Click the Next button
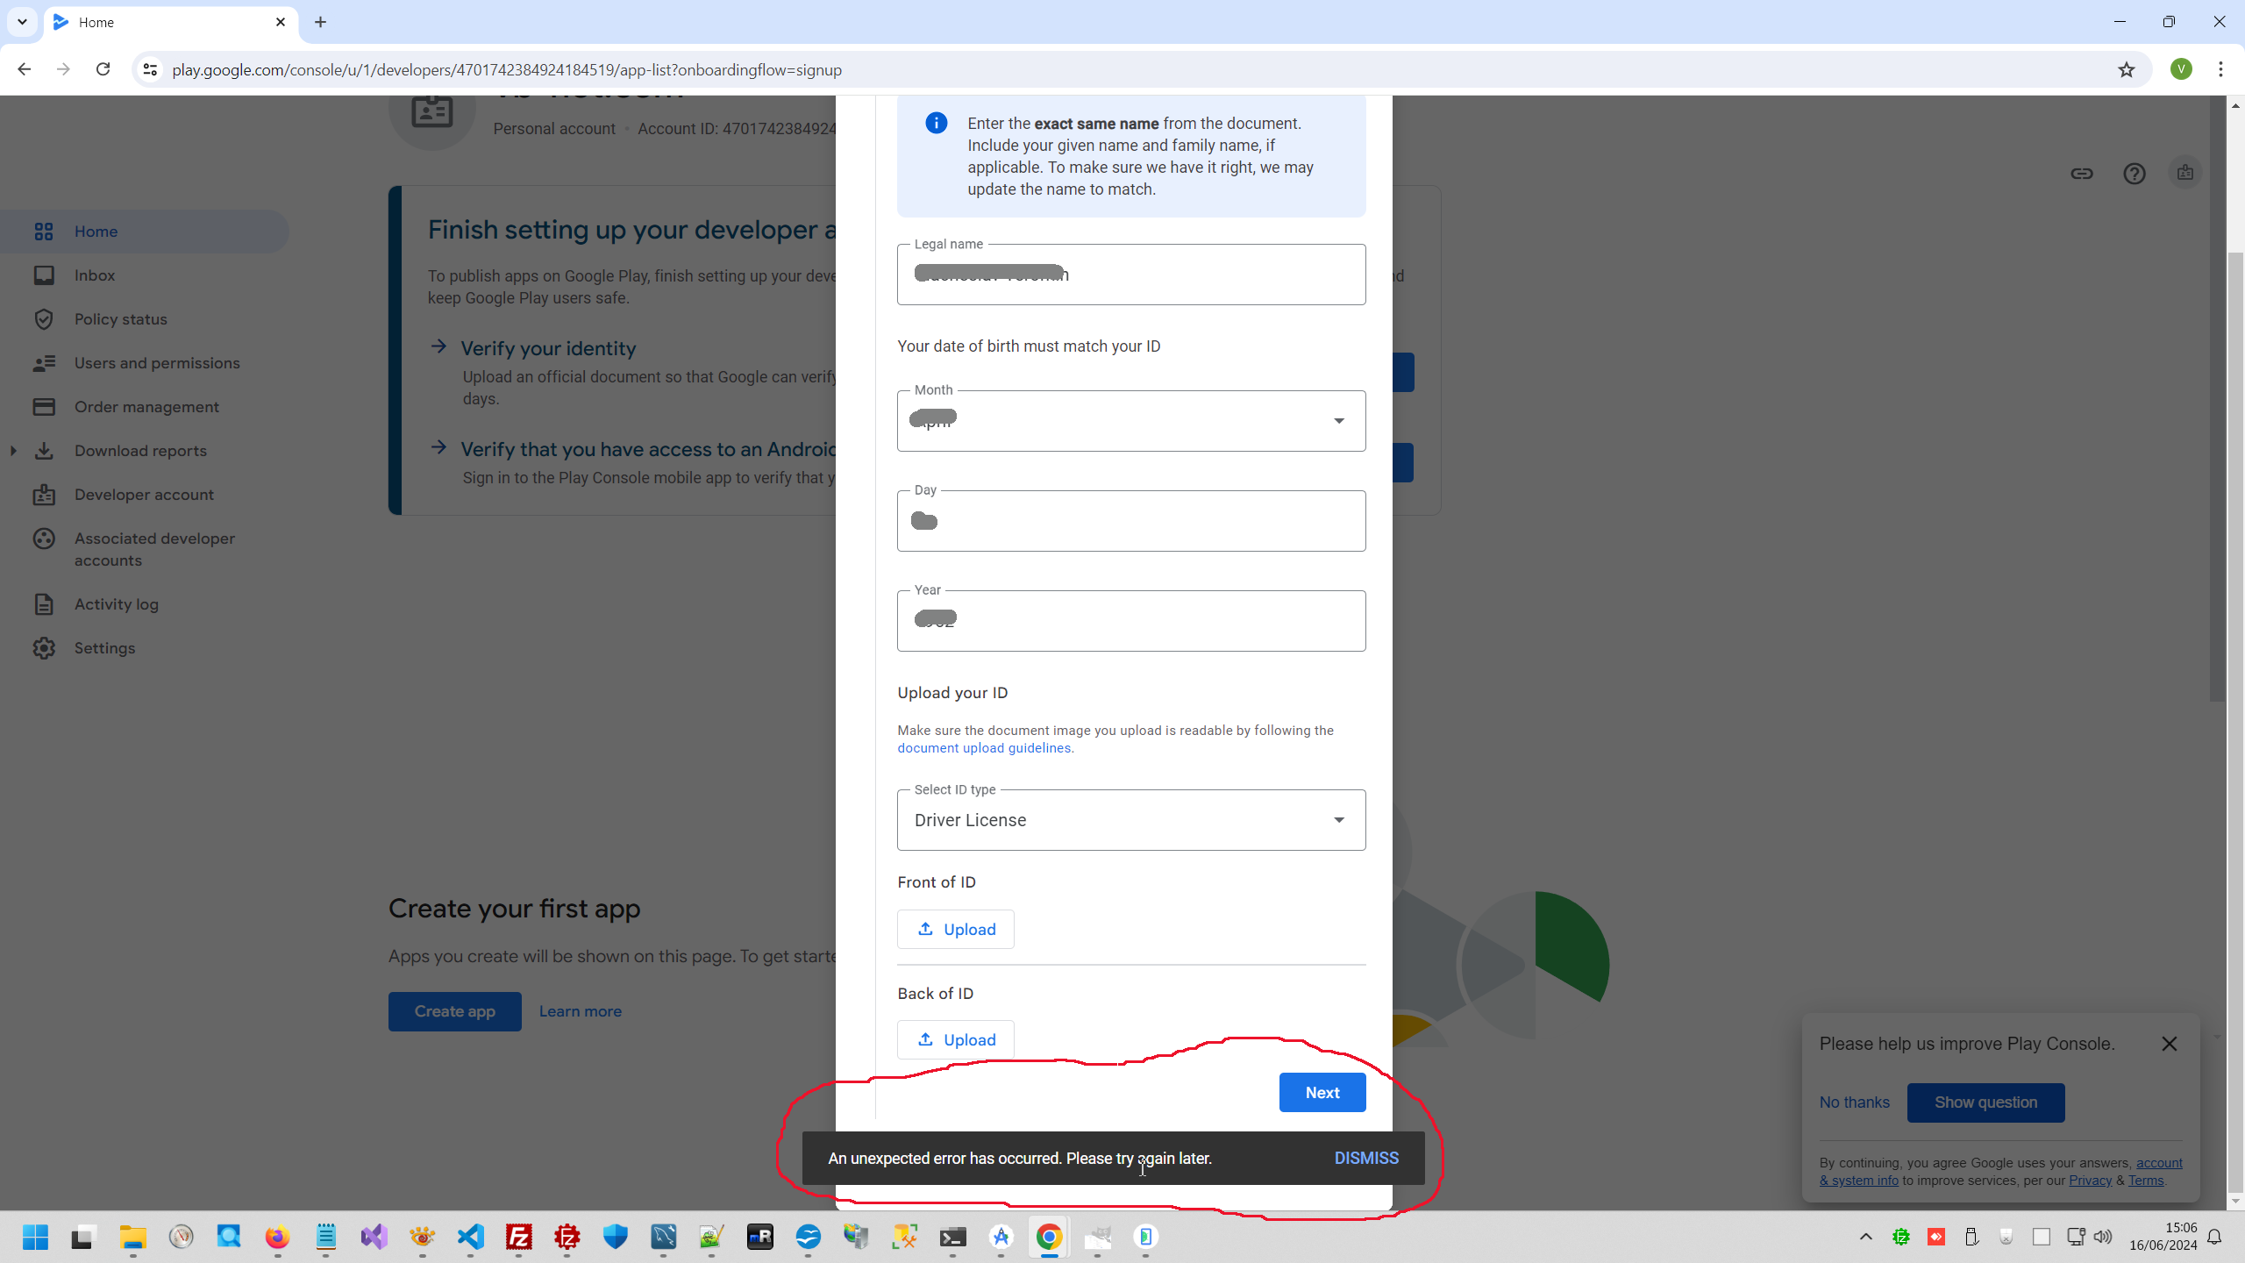This screenshot has width=2245, height=1263. coord(1322,1093)
